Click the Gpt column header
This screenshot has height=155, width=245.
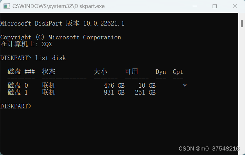pyautogui.click(x=178, y=72)
